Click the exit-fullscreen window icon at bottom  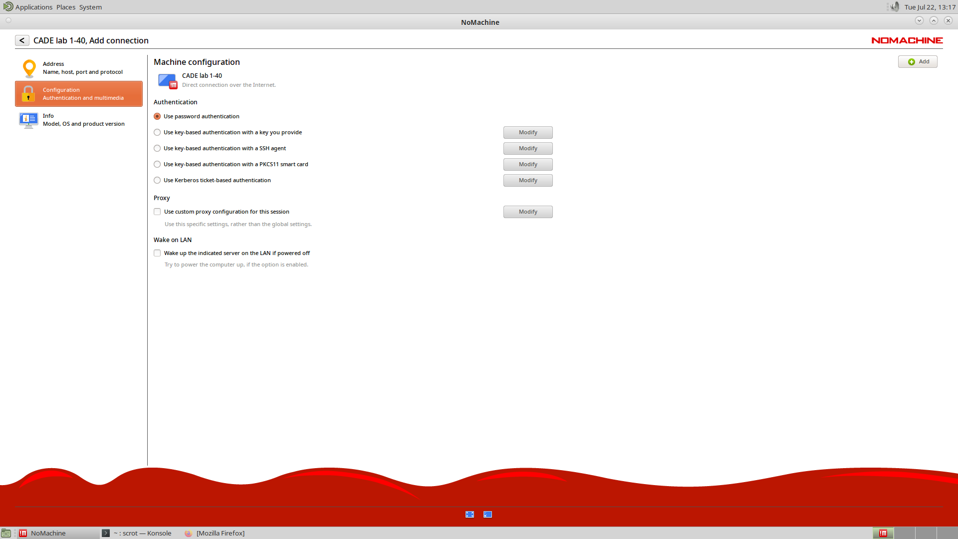[487, 515]
